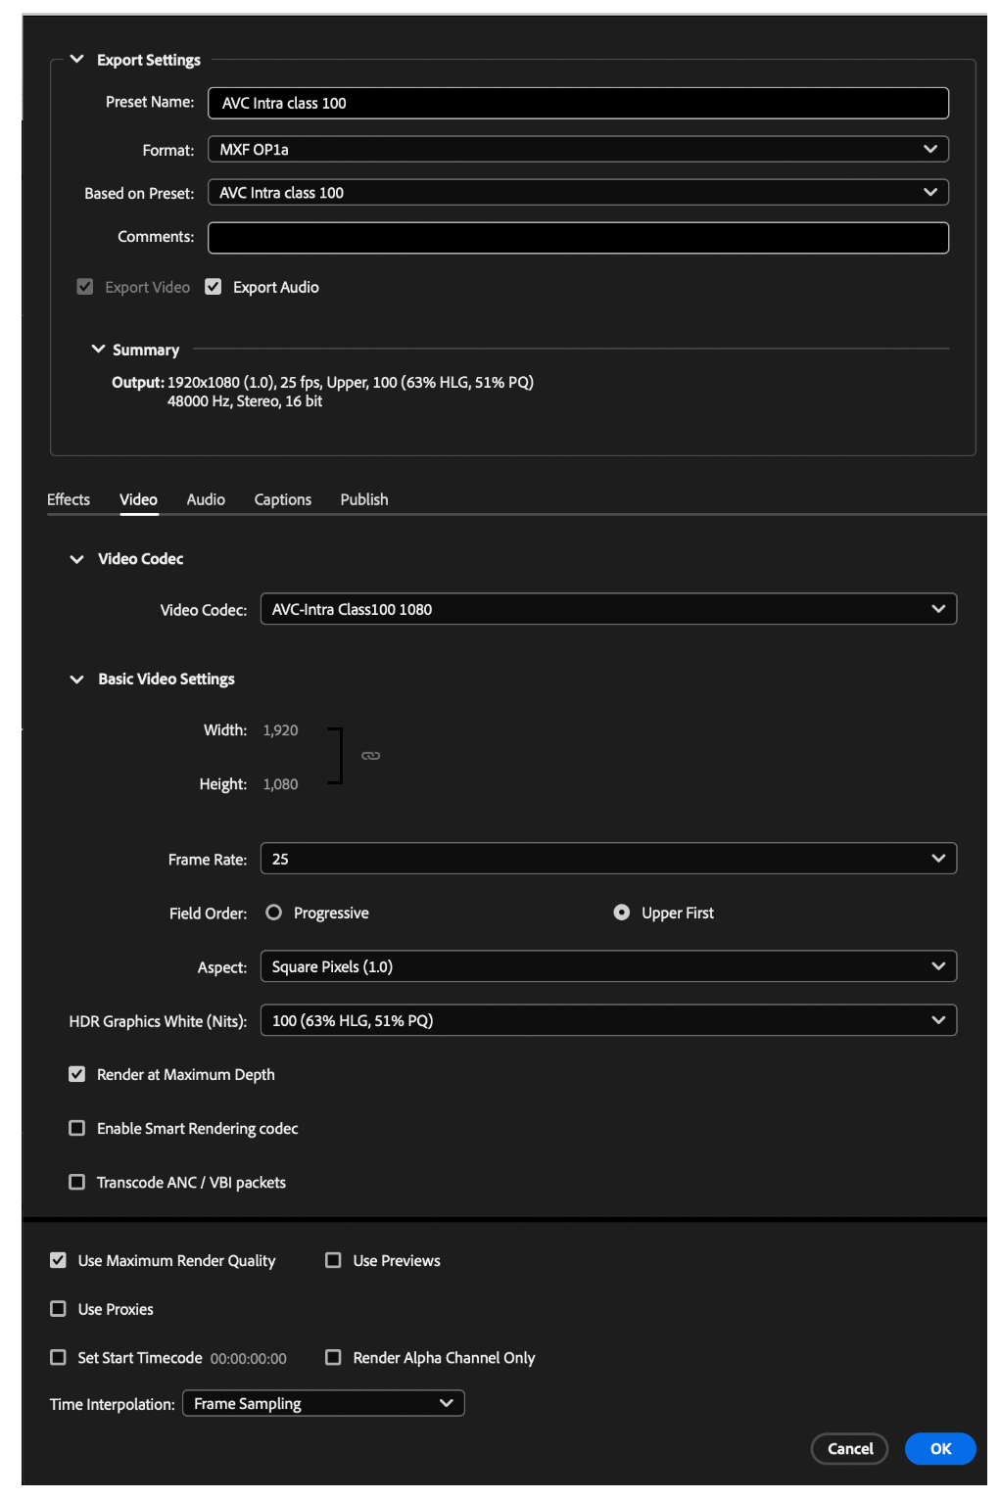Collapse the Summary section

pyautogui.click(x=98, y=350)
